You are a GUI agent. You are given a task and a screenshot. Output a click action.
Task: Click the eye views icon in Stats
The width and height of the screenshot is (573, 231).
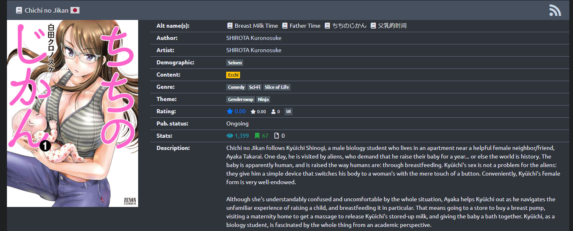pos(230,136)
